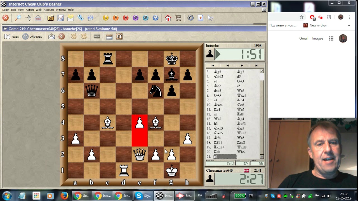This screenshot has width=358, height=201.
Task: Click the black knight on f6
Action: (156, 90)
